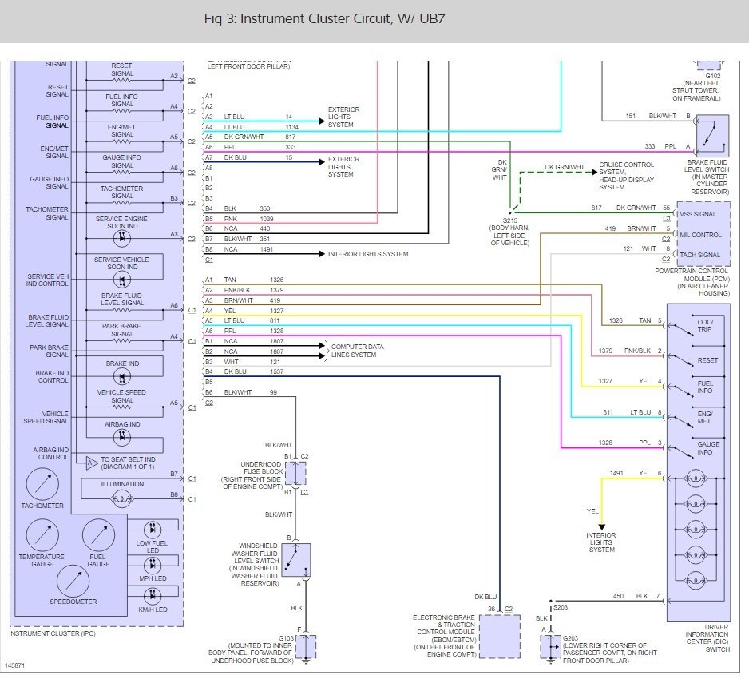Click the '151 BLK/WHT B' wire label
Image resolution: width=749 pixels, height=679 pixels.
pyautogui.click(x=658, y=116)
